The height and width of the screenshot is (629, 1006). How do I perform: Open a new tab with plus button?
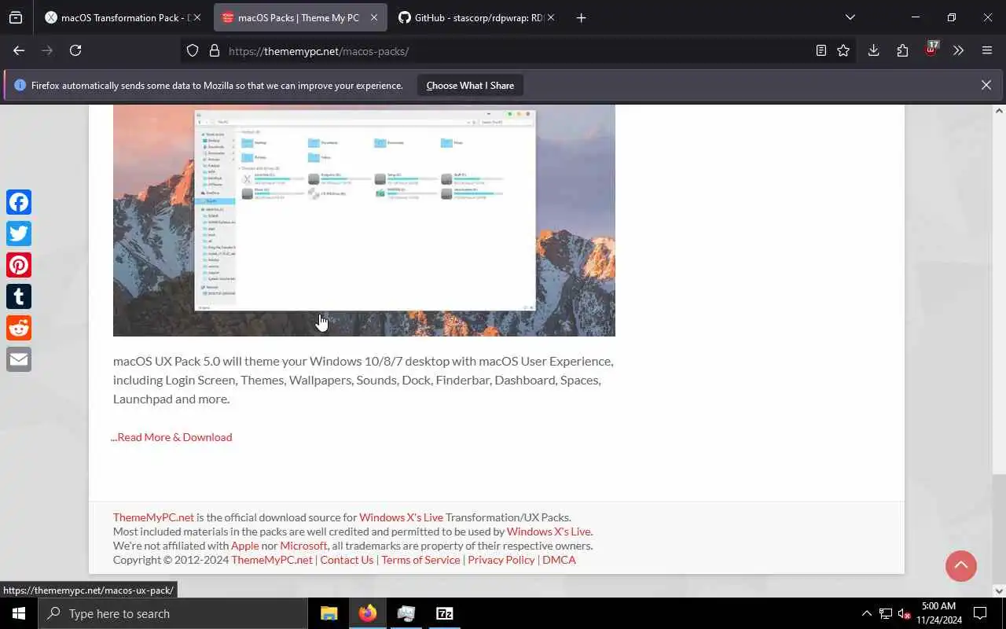click(581, 17)
